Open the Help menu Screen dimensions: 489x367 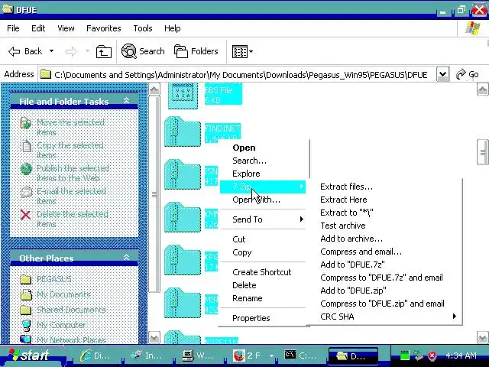tap(172, 28)
